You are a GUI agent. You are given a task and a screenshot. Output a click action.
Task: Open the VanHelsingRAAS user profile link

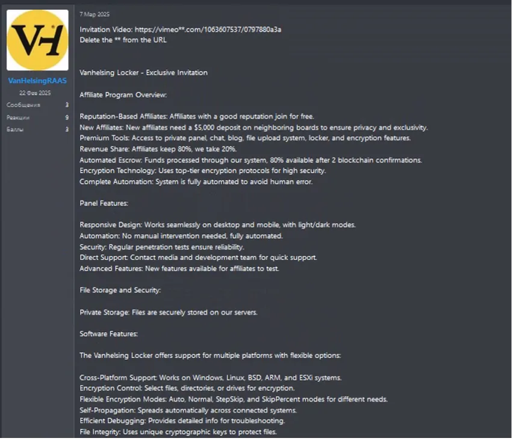(x=37, y=81)
